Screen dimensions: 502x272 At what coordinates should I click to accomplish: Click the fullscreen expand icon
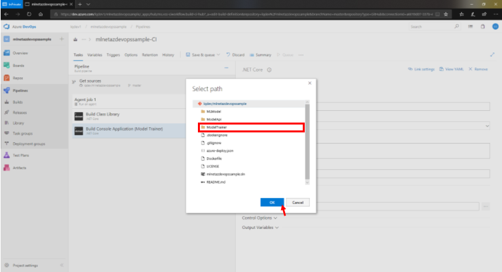click(x=492, y=55)
